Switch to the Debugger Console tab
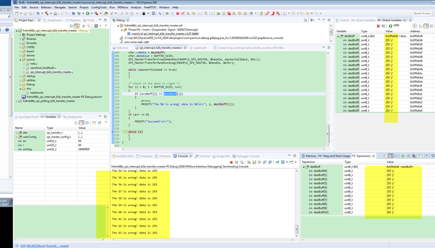 point(248,156)
